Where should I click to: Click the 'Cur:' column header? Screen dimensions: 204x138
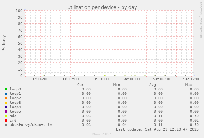pyautogui.click(x=82, y=85)
